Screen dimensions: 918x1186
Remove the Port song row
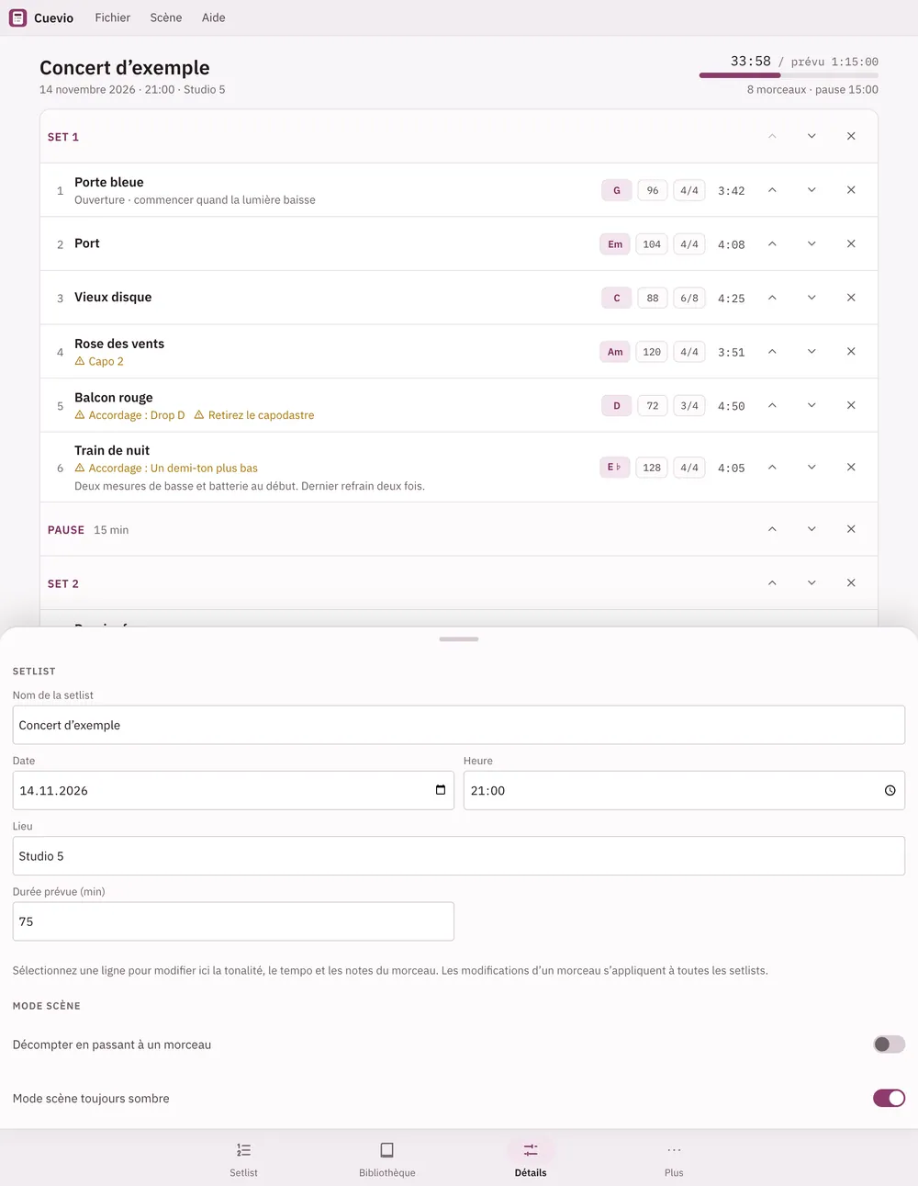(851, 243)
